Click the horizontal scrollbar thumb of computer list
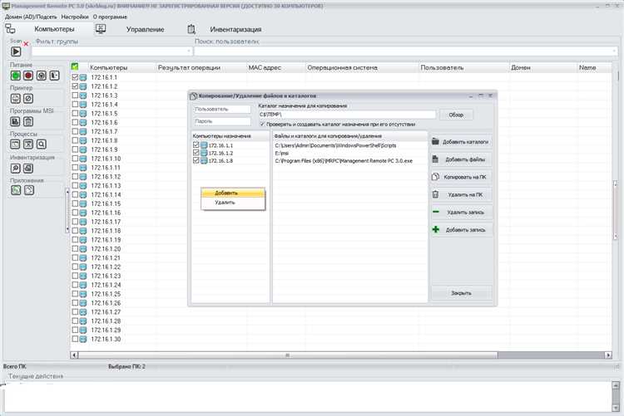This screenshot has width=624, height=416. click(287, 355)
